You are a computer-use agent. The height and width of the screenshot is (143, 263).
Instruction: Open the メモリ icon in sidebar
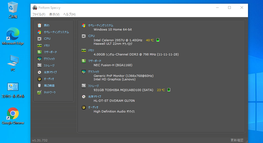39,45
